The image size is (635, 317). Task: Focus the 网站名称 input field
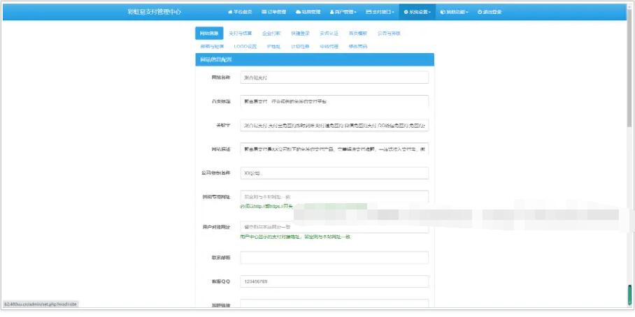coord(334,78)
